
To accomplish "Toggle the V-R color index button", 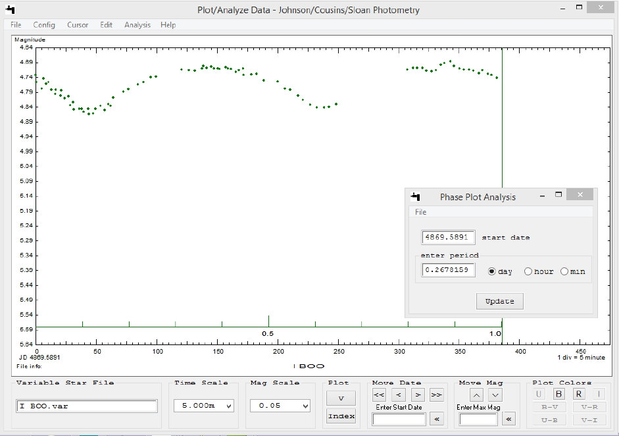I will point(589,407).
